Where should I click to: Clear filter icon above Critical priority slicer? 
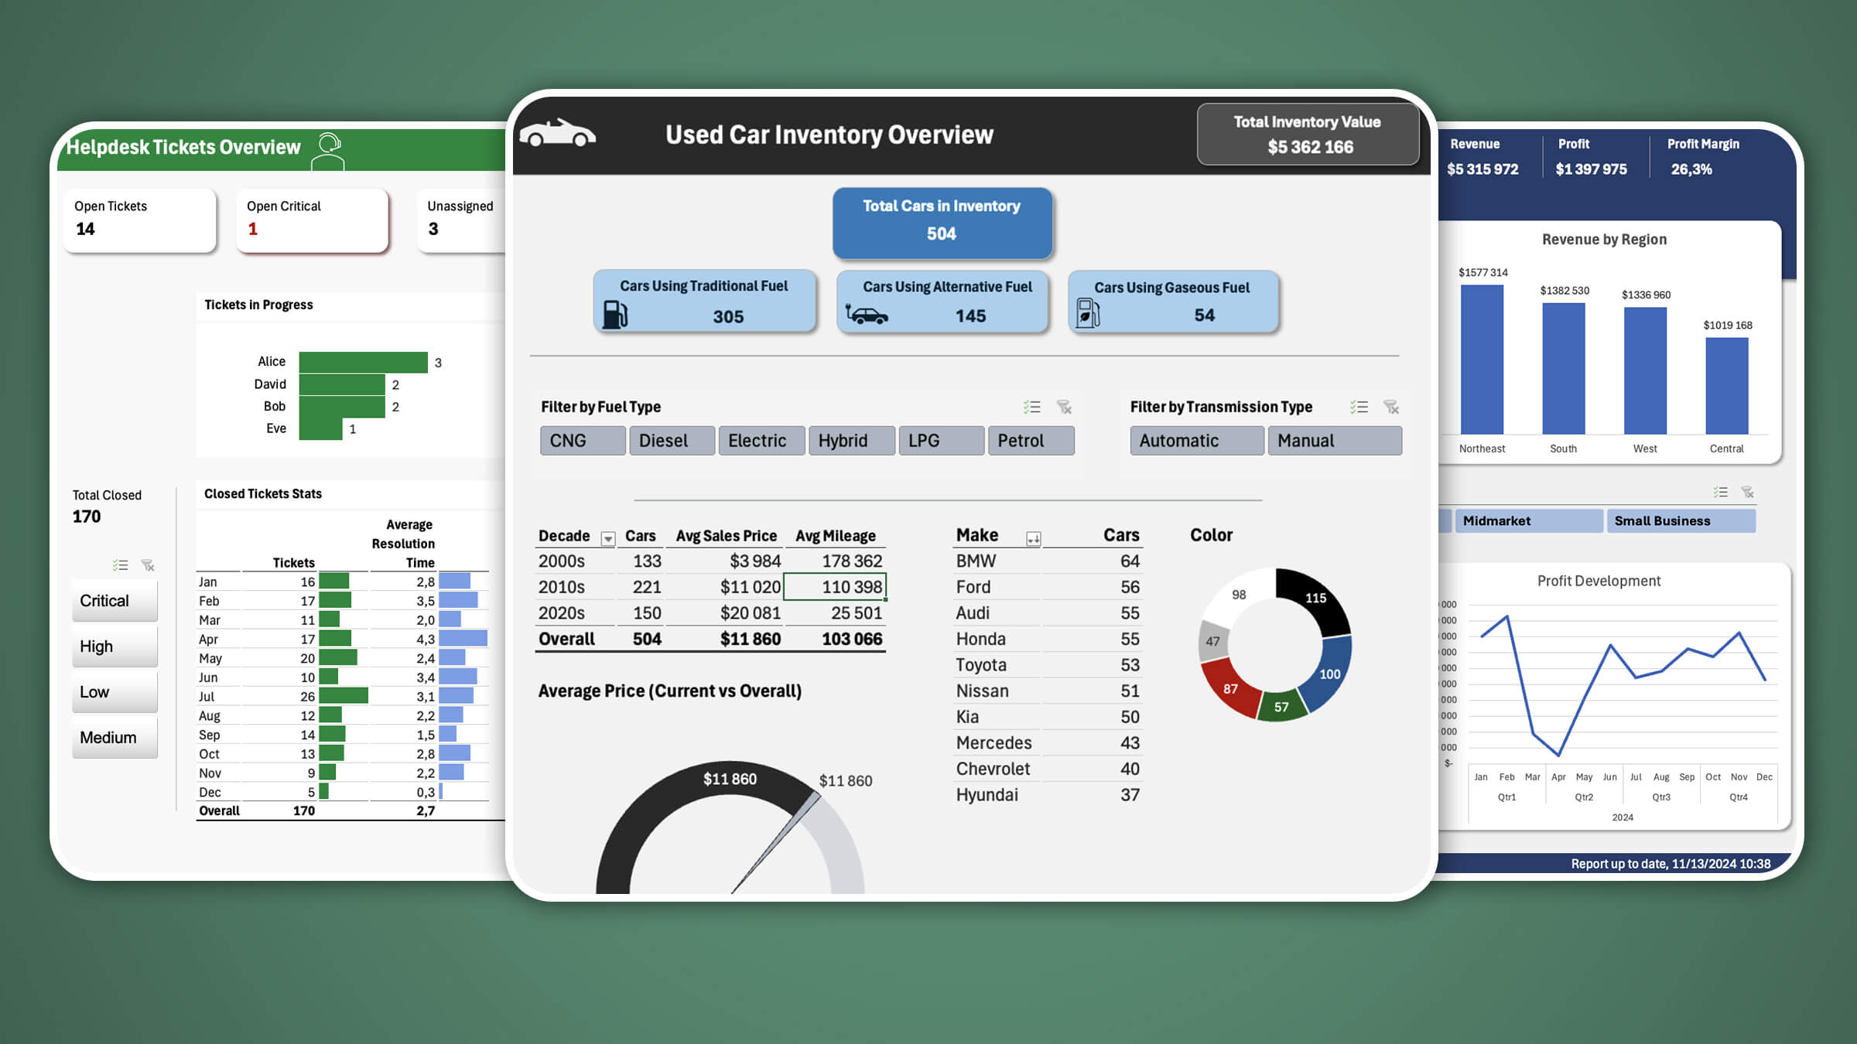click(148, 565)
